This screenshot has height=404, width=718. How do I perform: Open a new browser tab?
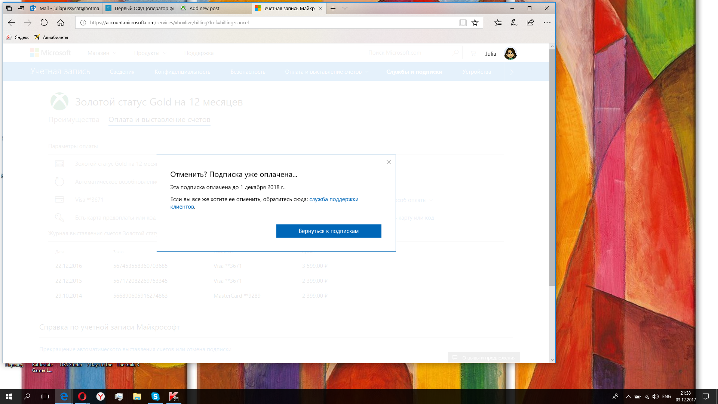tap(333, 8)
